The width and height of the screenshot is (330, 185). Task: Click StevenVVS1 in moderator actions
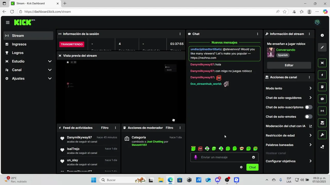point(139,145)
